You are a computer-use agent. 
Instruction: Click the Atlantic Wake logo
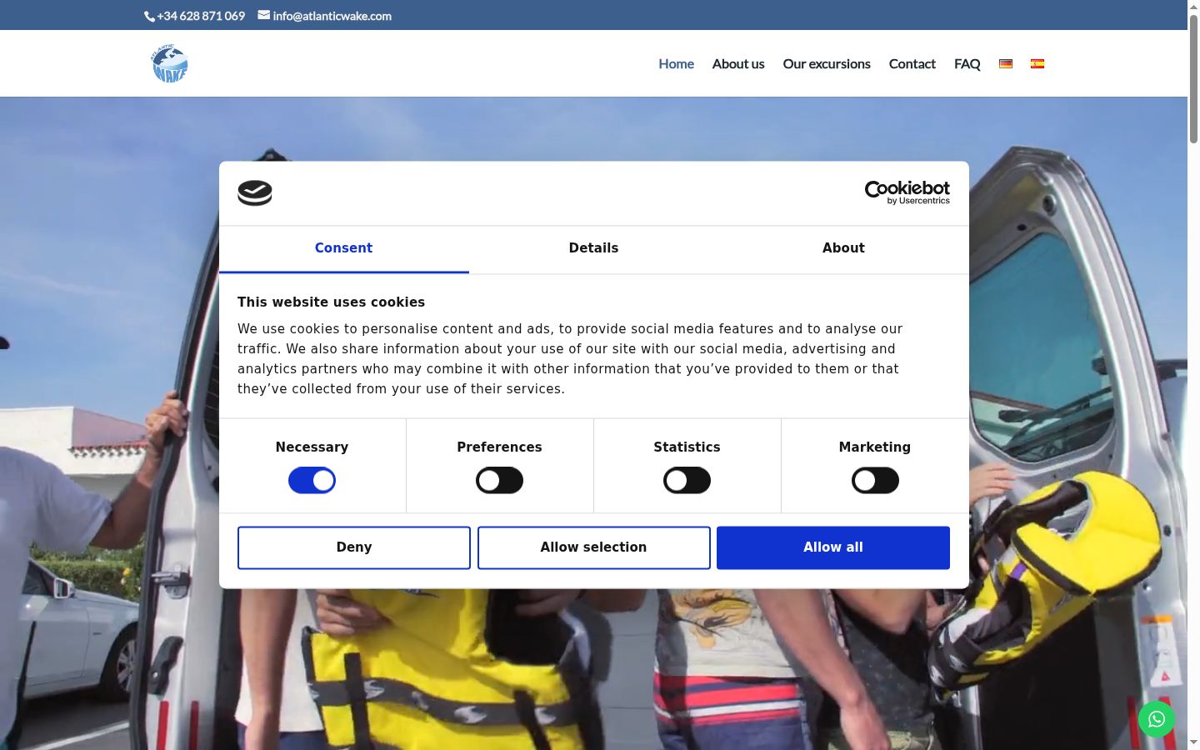coord(170,63)
